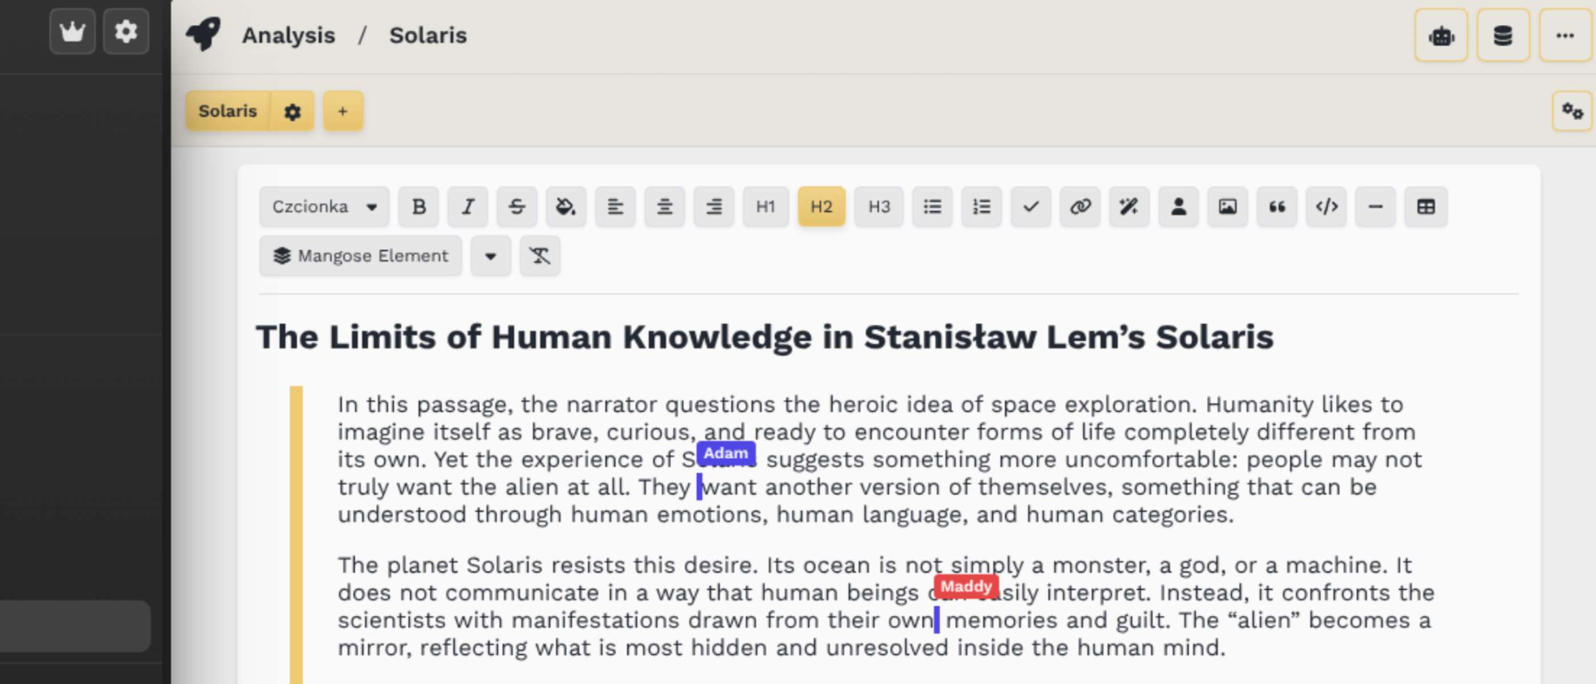Insert a numbered list
1596x684 pixels.
coord(982,206)
